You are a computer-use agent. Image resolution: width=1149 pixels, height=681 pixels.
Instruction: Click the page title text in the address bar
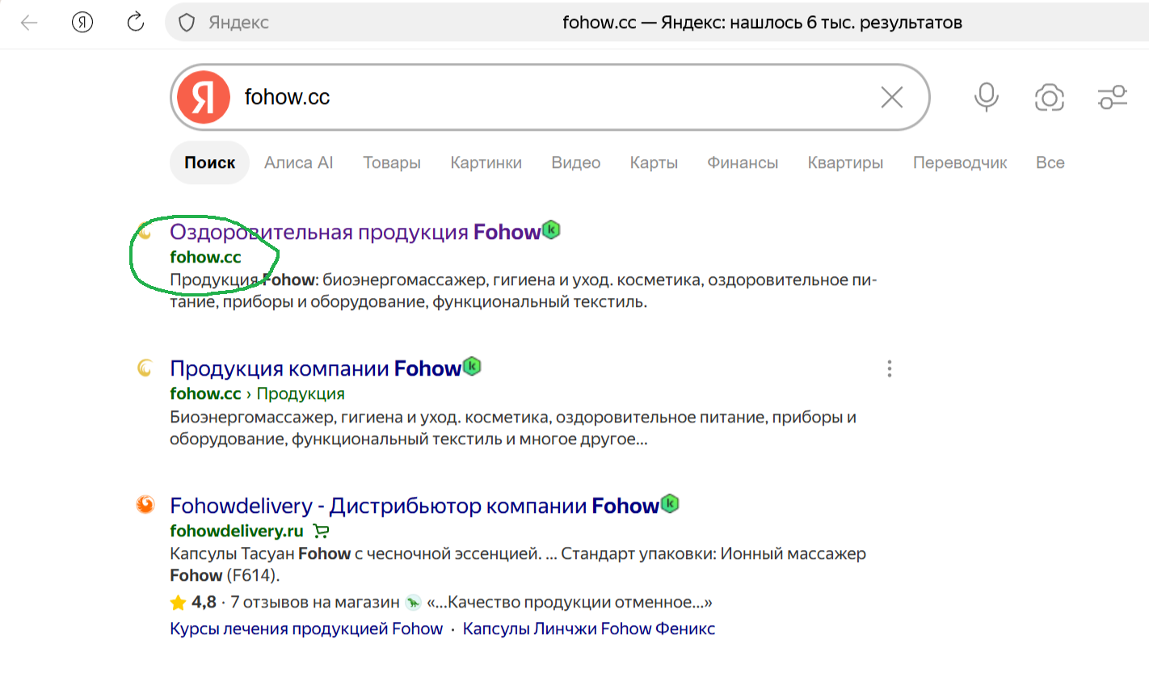(x=762, y=23)
